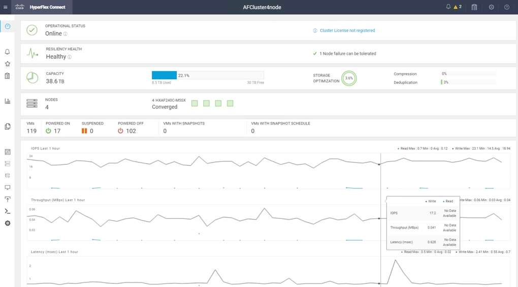518x287 pixels.
Task: Select the last green node square
Action: pyautogui.click(x=230, y=104)
